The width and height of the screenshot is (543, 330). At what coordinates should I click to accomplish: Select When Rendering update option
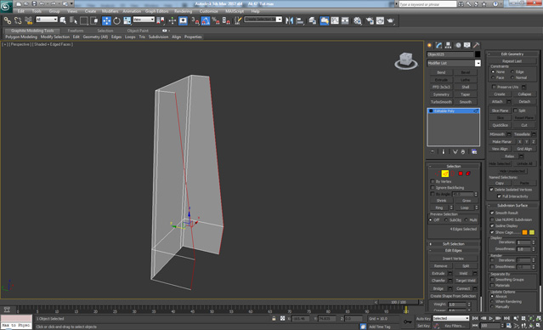click(492, 302)
